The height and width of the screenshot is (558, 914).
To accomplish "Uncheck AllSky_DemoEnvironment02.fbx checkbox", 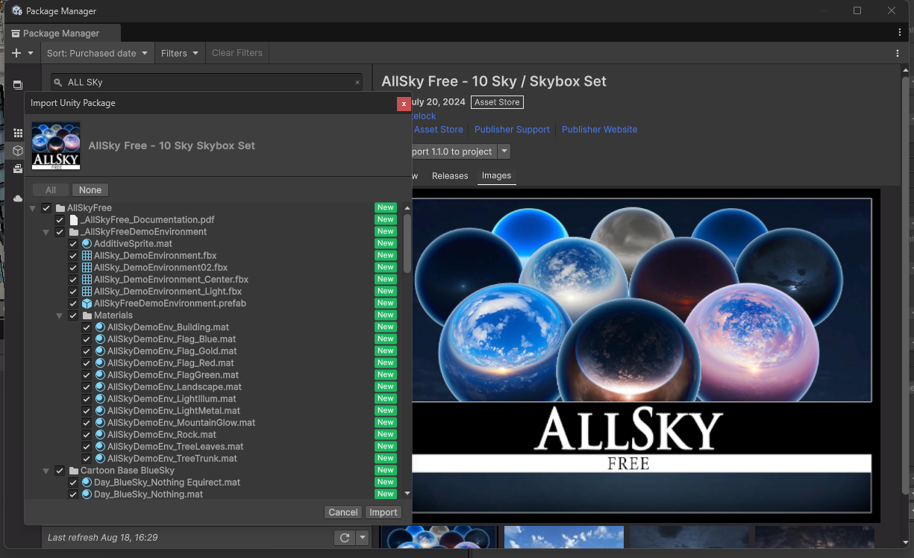I will tap(73, 268).
